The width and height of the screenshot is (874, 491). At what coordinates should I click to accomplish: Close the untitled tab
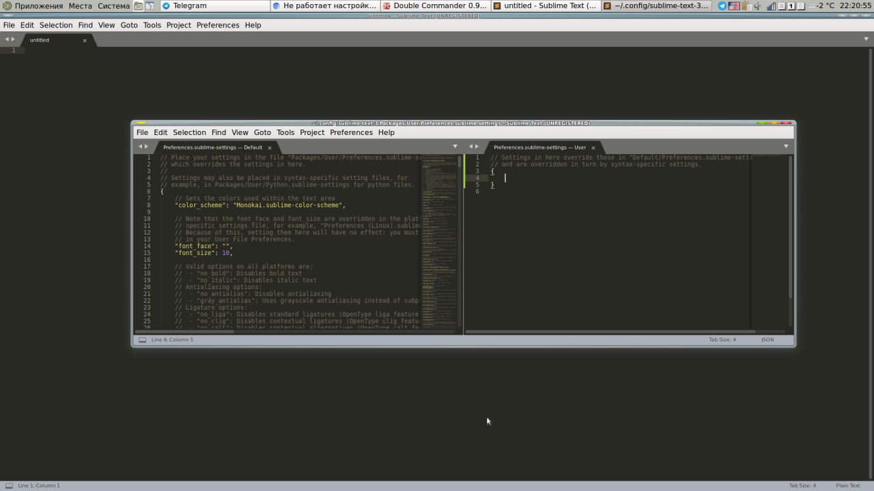click(85, 40)
